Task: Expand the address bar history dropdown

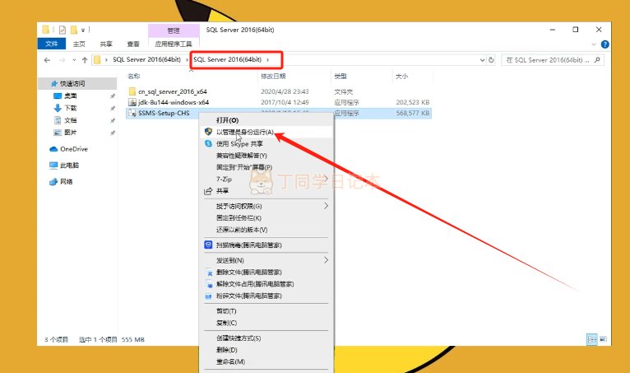Action: coord(482,60)
